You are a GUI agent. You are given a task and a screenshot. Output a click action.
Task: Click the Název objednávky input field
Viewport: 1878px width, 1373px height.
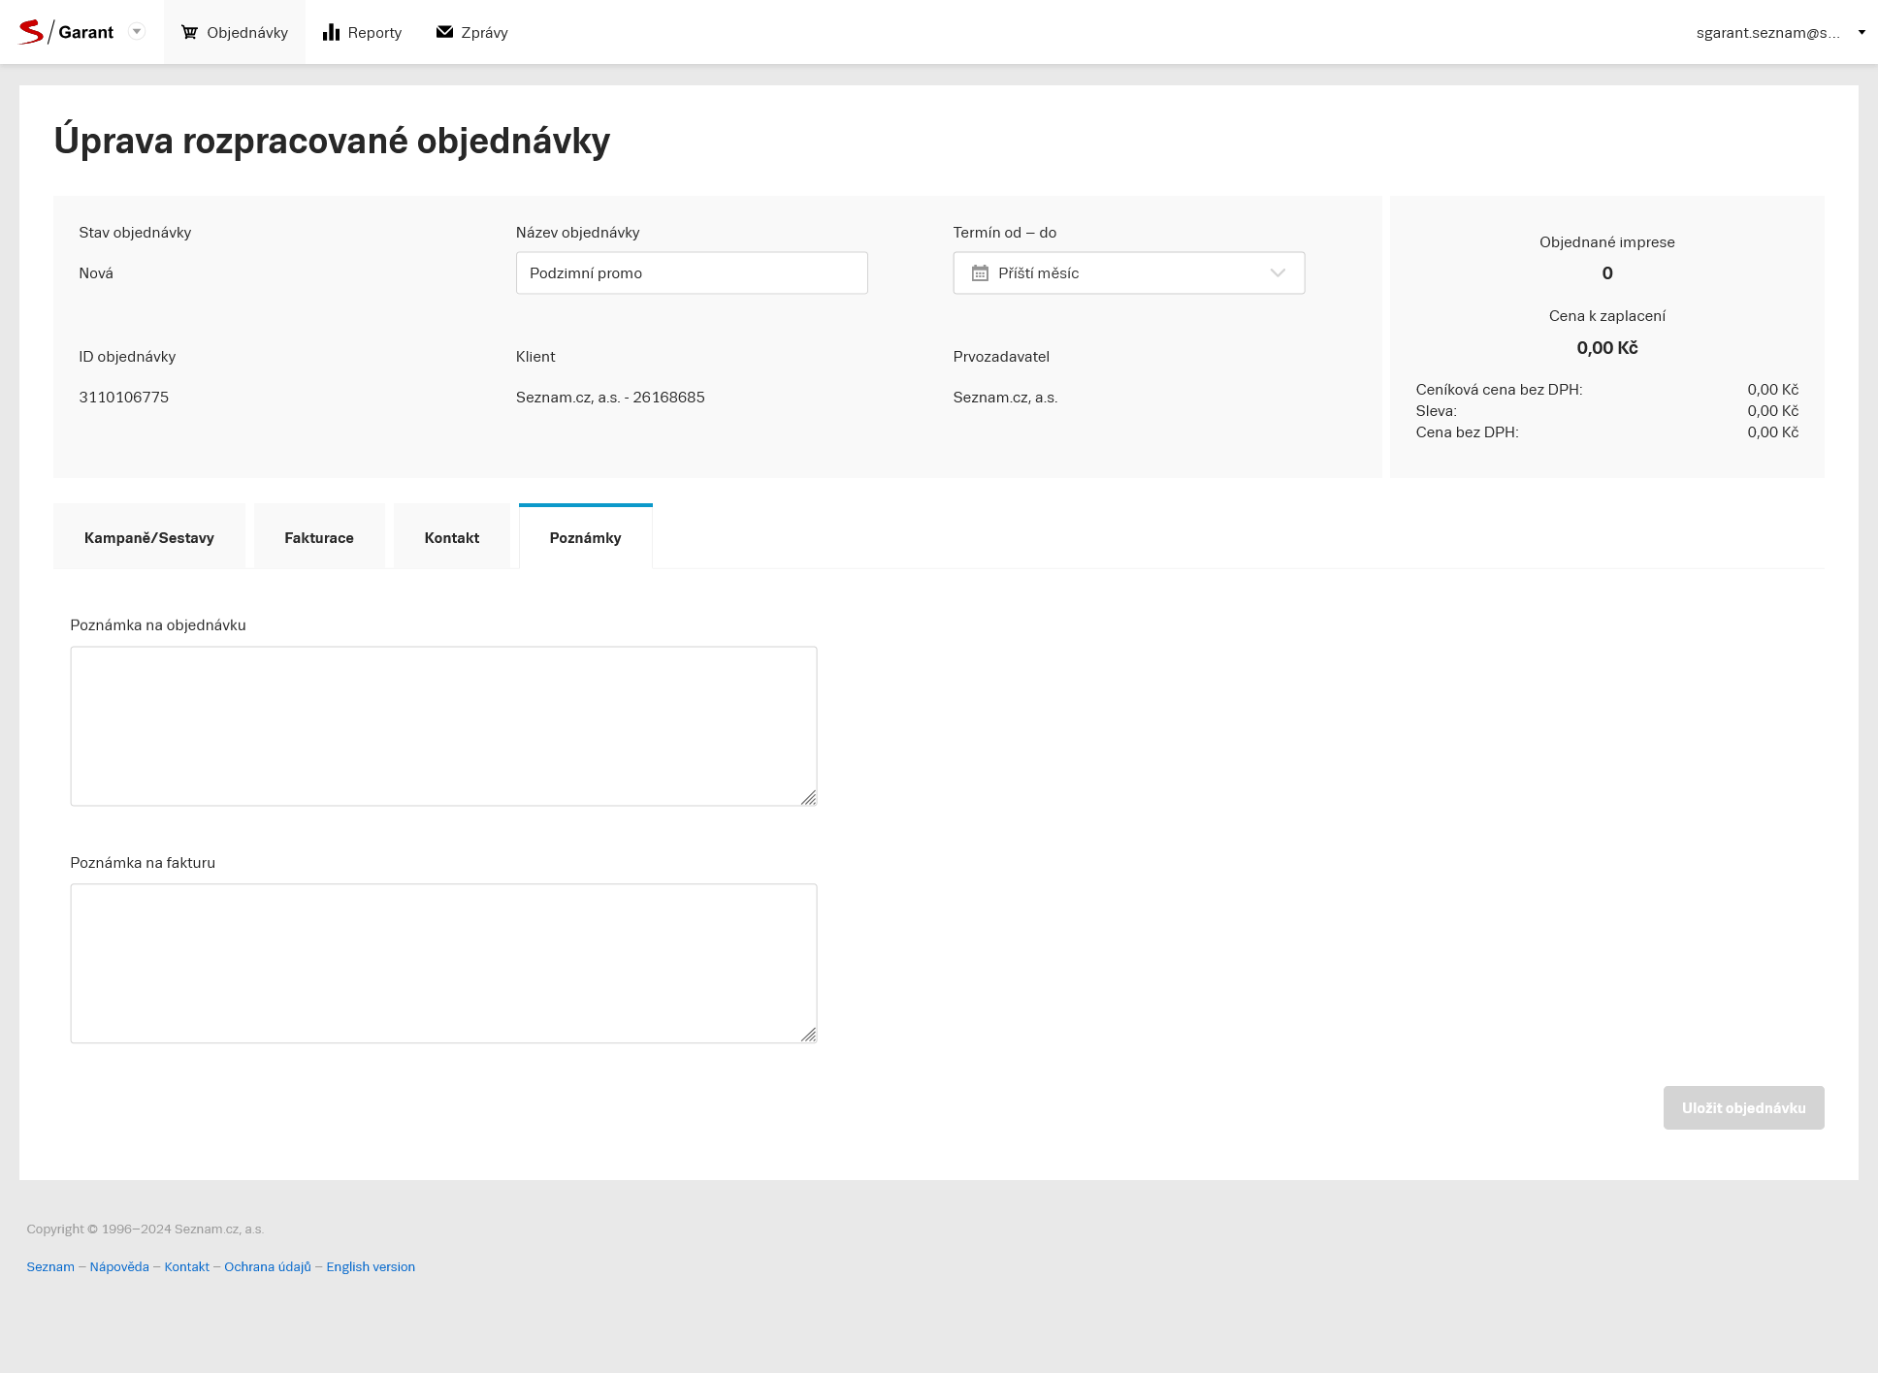pos(691,273)
